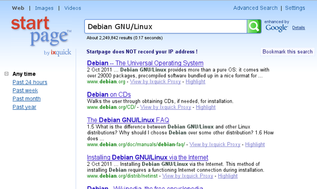The height and width of the screenshot is (189, 317).
Task: Filter results to Past 24 hours
Action: [30, 82]
